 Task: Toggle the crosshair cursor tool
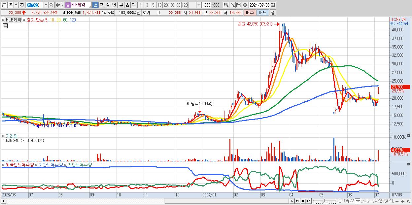358,201
